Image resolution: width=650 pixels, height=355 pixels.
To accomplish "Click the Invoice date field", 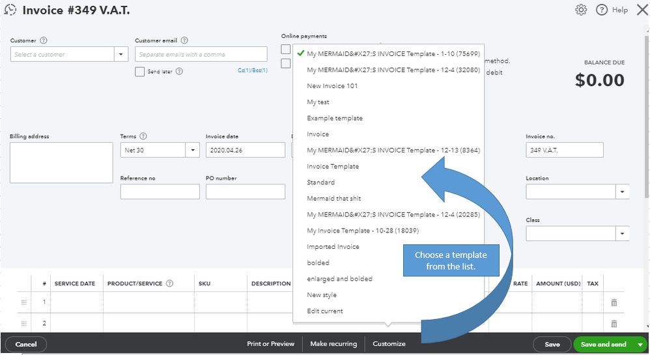I will click(x=245, y=150).
